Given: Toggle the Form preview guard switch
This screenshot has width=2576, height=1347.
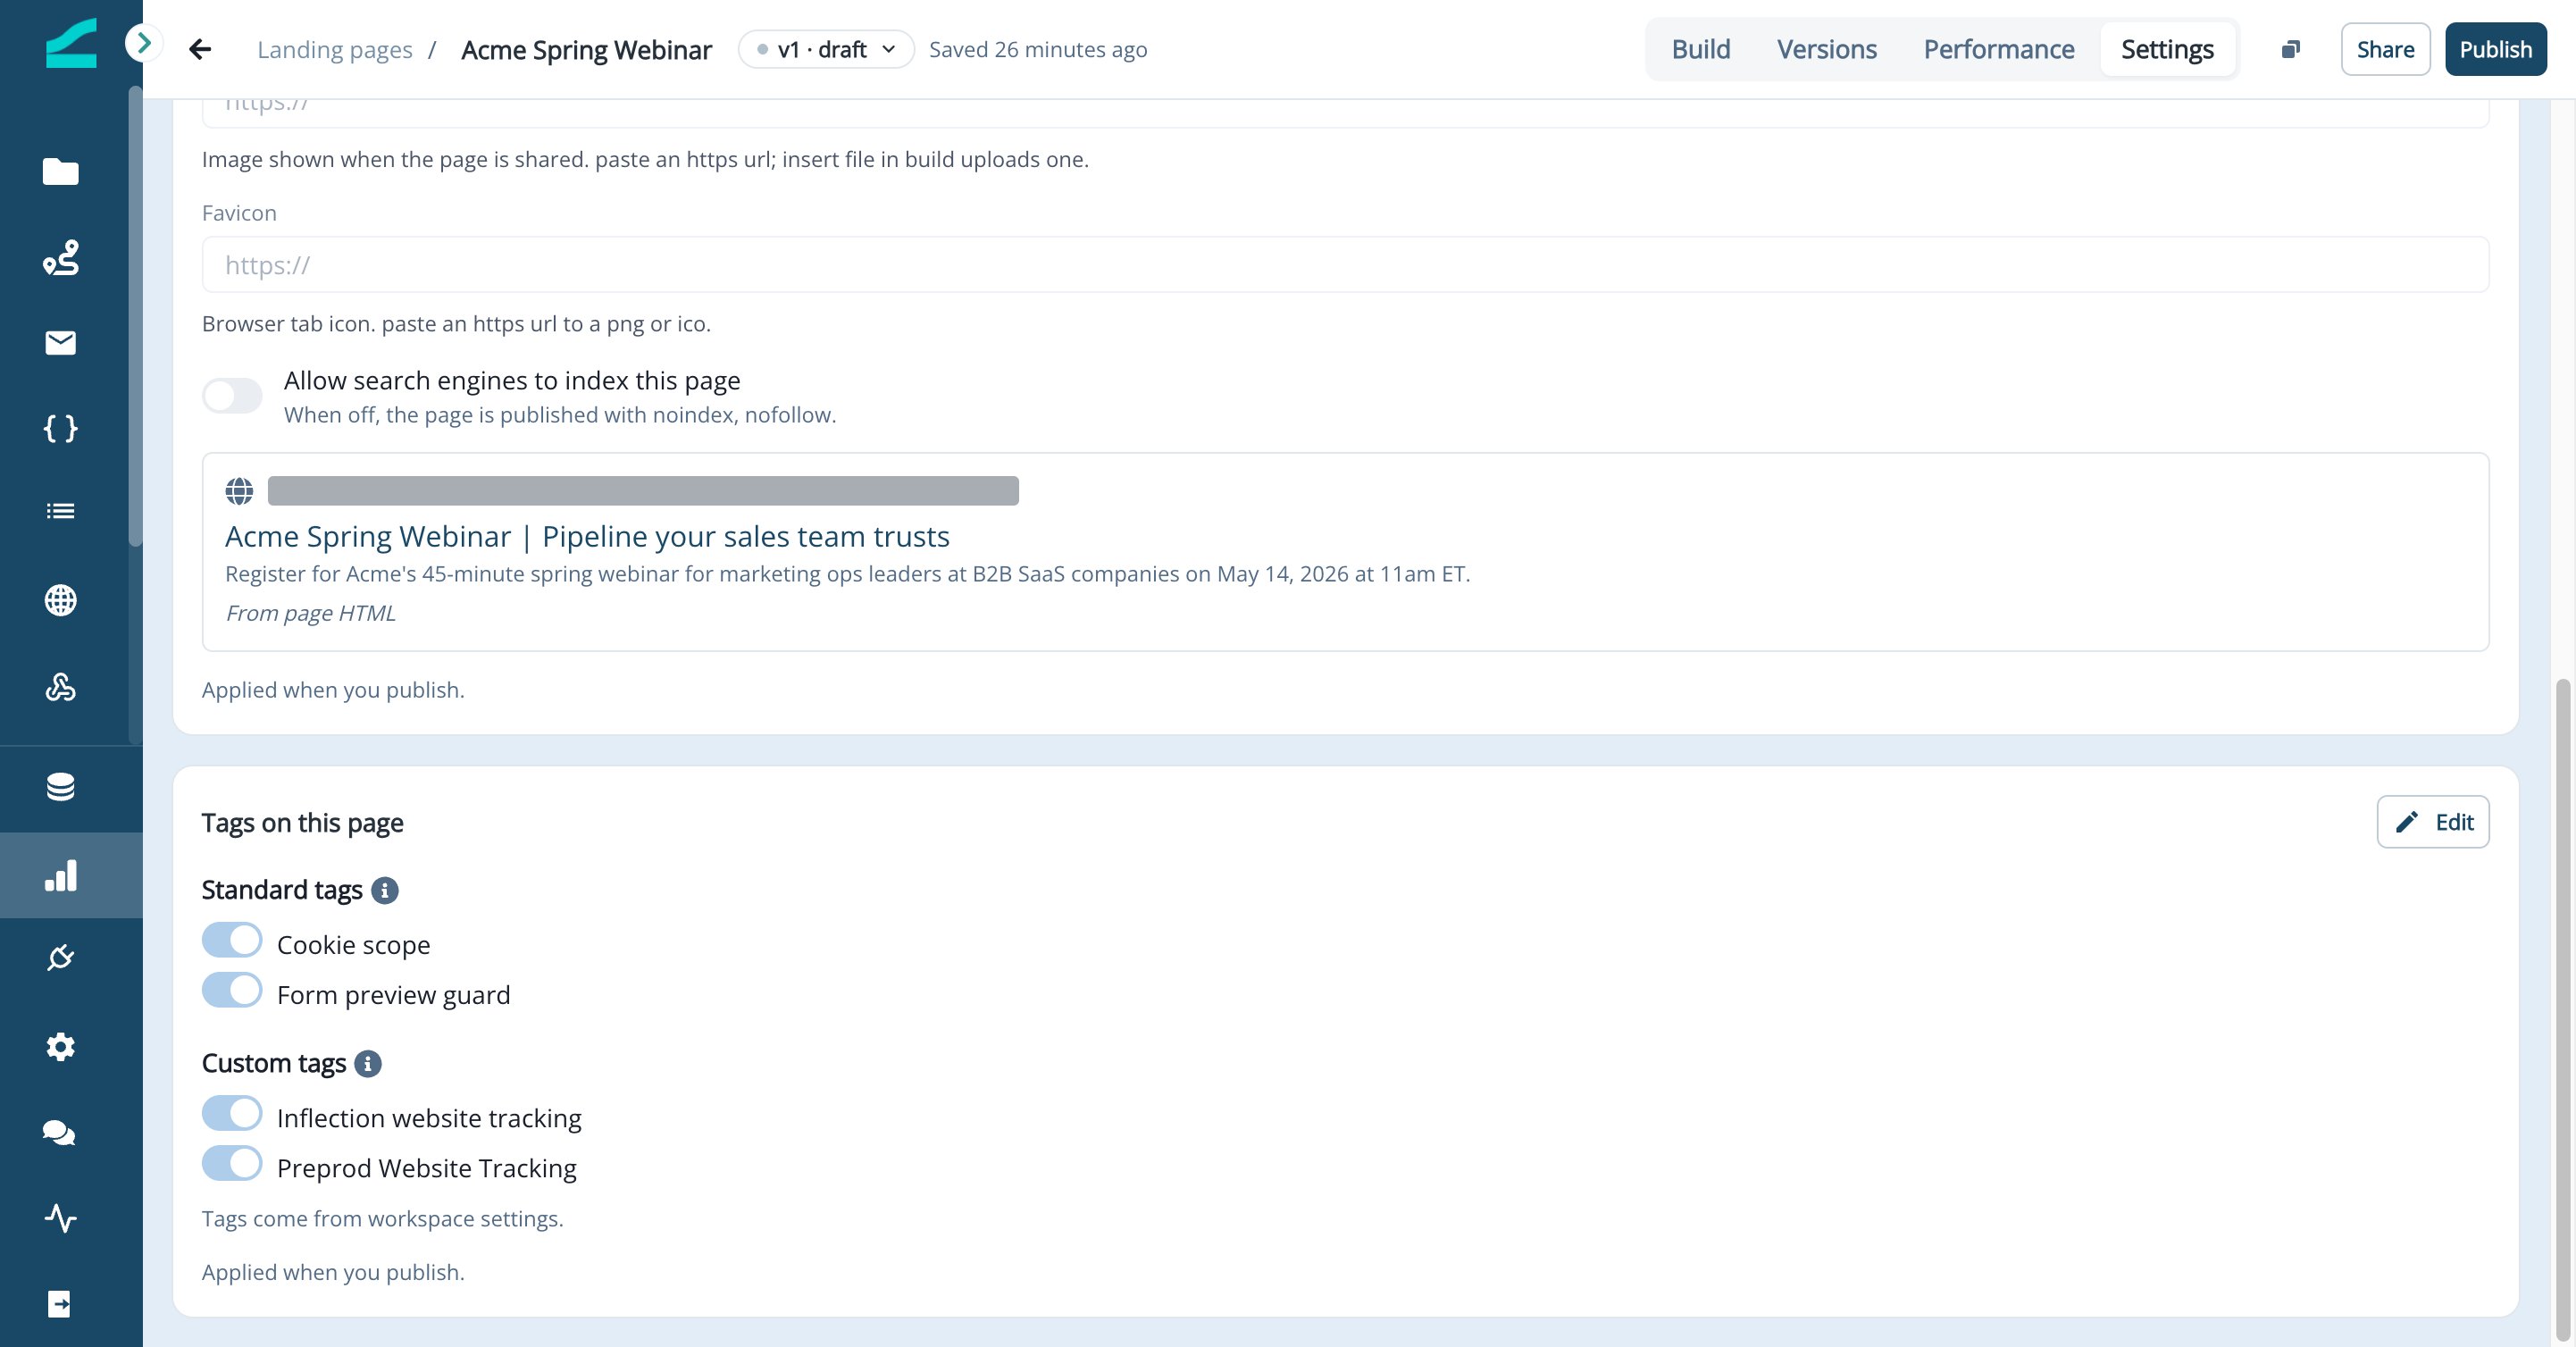Looking at the screenshot, I should [232, 990].
